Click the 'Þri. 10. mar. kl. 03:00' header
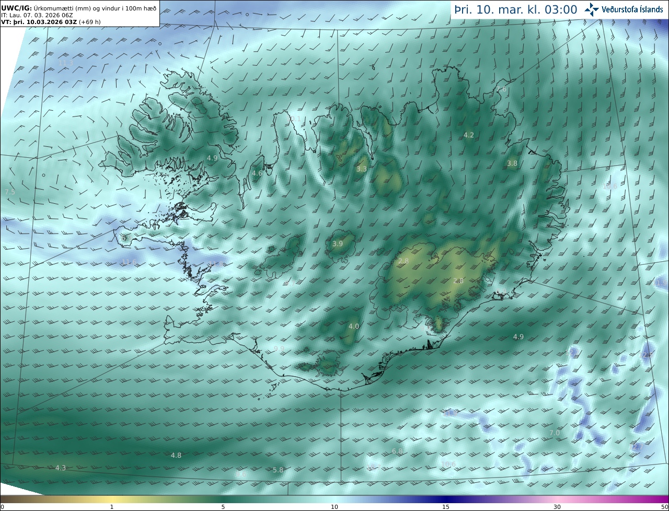 515,9
